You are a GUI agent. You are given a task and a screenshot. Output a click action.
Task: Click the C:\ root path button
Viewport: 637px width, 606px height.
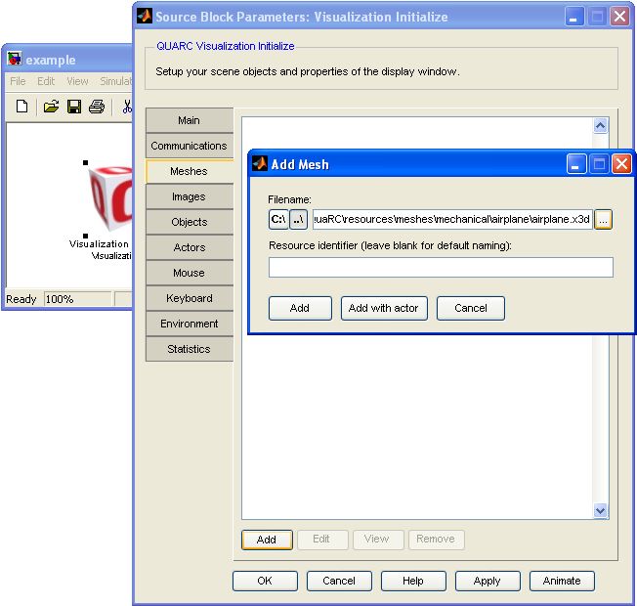(278, 220)
